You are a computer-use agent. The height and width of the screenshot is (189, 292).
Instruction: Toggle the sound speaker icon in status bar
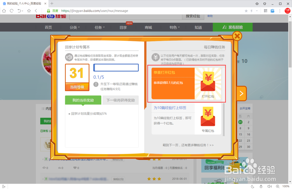[x=270, y=186]
